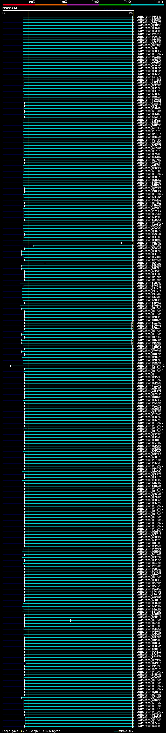The width and height of the screenshot is (166, 733).
Task: Select hit UniRef100_B6EBD7
Action: (x=149, y=20)
